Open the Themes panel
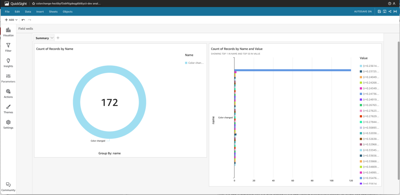The height and width of the screenshot is (195, 400). click(8, 109)
